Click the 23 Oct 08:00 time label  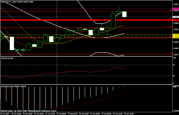tap(106, 114)
